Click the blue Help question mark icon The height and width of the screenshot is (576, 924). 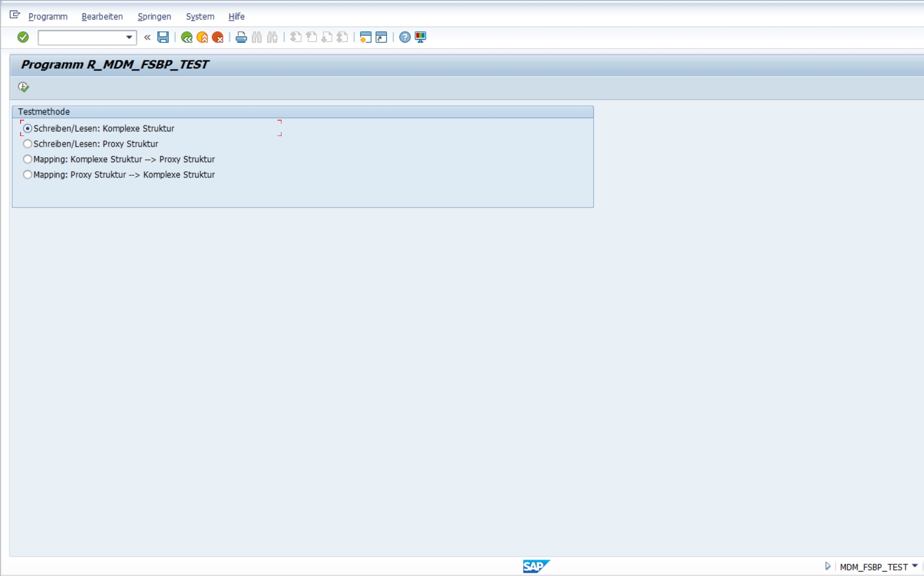[x=405, y=38]
